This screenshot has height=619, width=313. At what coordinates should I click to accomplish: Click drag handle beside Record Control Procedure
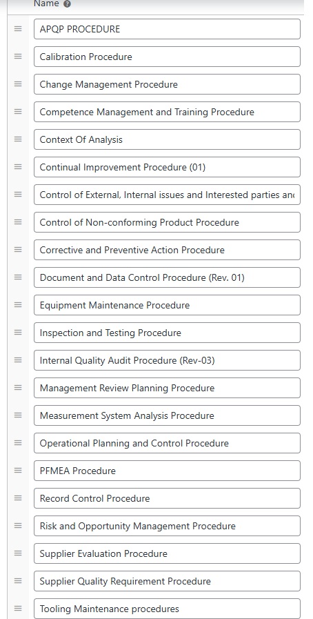tap(18, 498)
